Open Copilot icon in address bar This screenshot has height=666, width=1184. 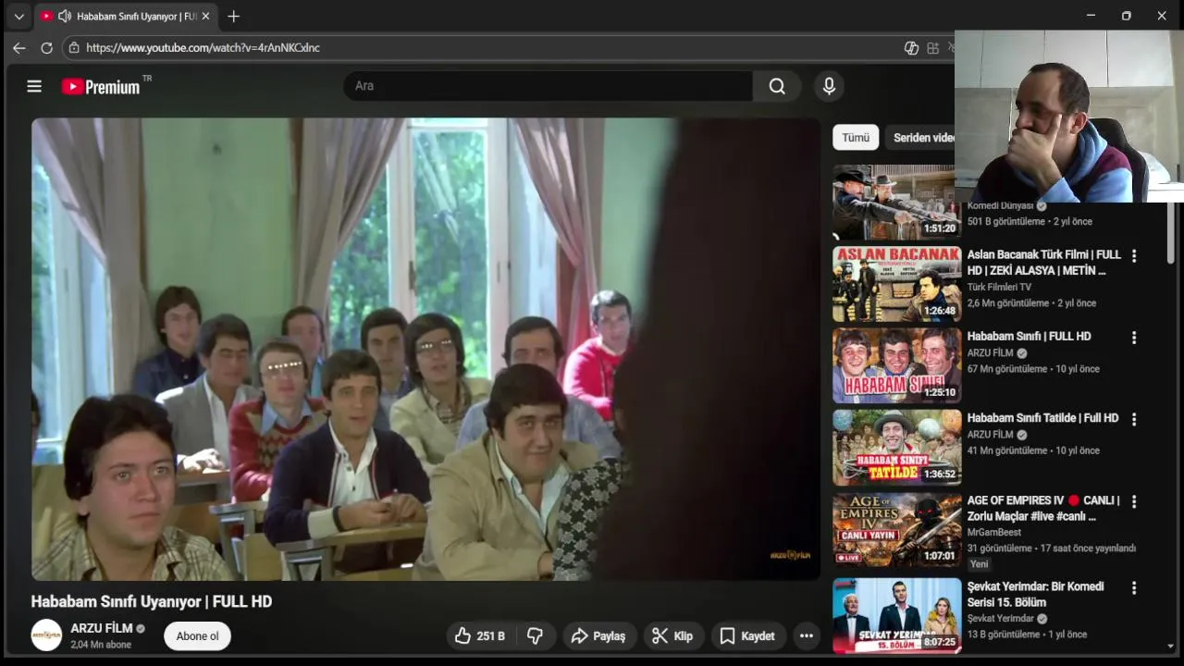[911, 47]
